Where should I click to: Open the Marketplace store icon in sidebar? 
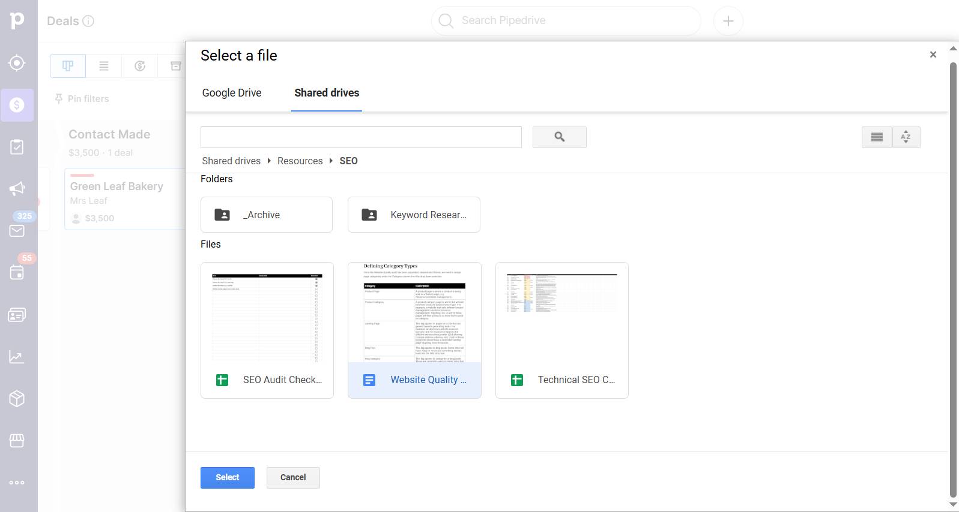click(17, 441)
